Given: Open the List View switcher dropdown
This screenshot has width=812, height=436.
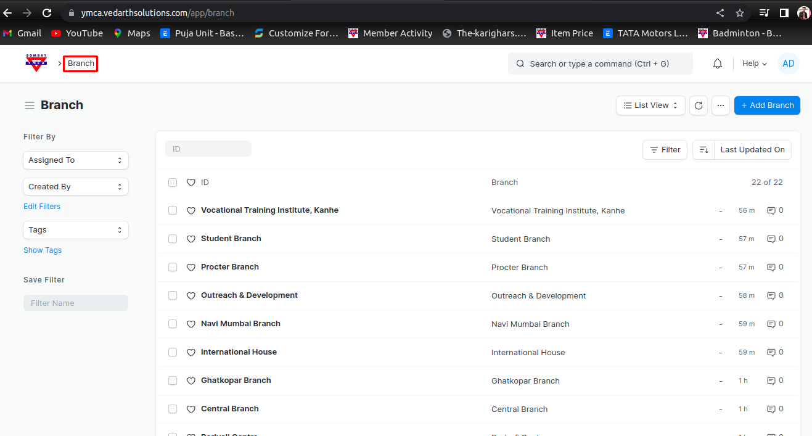Looking at the screenshot, I should click(650, 105).
